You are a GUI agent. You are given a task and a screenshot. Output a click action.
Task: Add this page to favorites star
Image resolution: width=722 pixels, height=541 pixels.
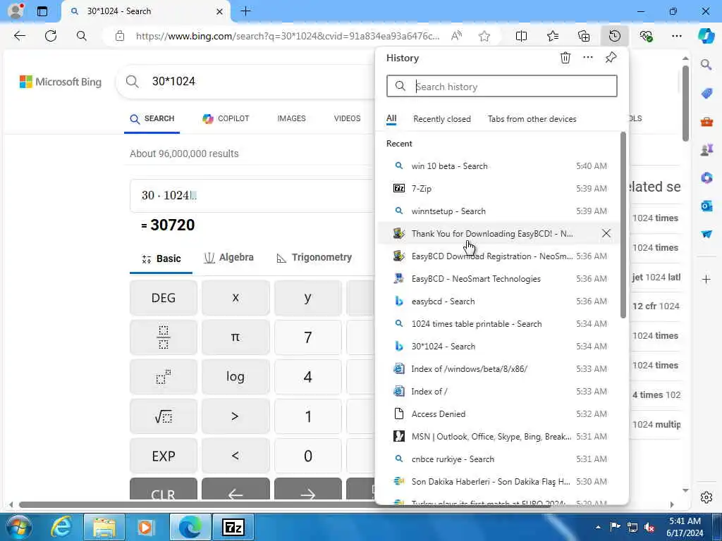click(x=484, y=36)
